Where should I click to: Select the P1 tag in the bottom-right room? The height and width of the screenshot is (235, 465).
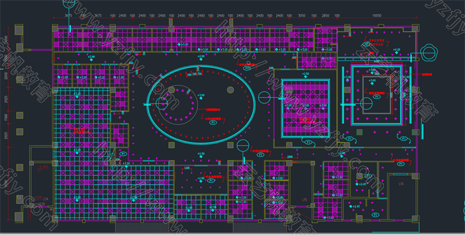click(x=376, y=214)
